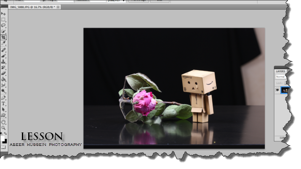Open the Normal blend mode dropdown
The image size is (301, 169).
coord(281,77)
